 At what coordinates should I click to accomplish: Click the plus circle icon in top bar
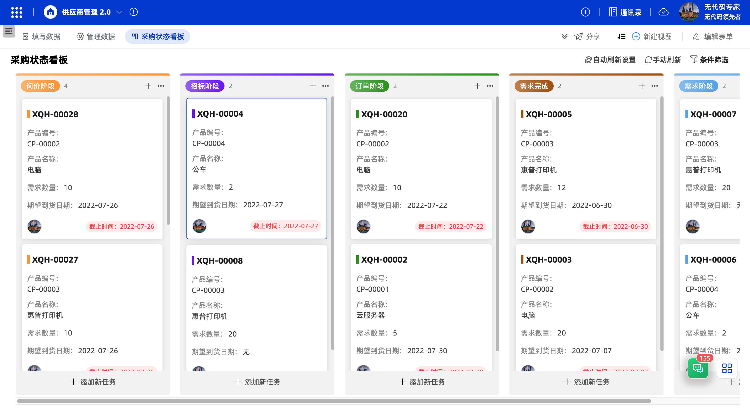click(585, 12)
